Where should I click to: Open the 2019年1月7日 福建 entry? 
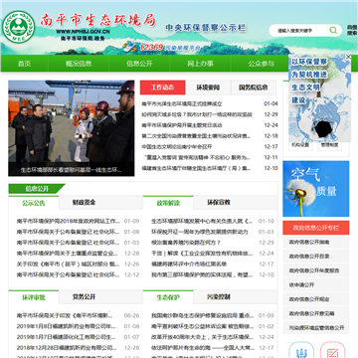(x=67, y=337)
